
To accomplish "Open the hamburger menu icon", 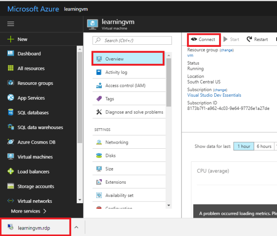I will tap(11, 24).
